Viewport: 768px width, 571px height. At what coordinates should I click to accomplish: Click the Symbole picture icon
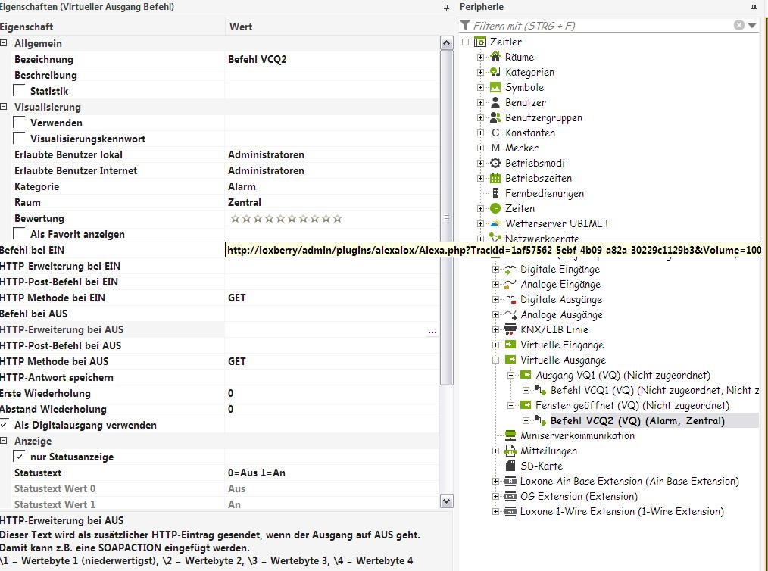495,87
